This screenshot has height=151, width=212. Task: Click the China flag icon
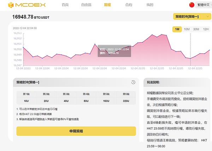pyautogui.click(x=192, y=5)
